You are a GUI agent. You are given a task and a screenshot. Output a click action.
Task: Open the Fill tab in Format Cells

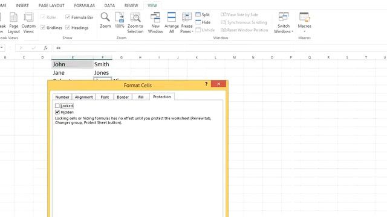[141, 97]
